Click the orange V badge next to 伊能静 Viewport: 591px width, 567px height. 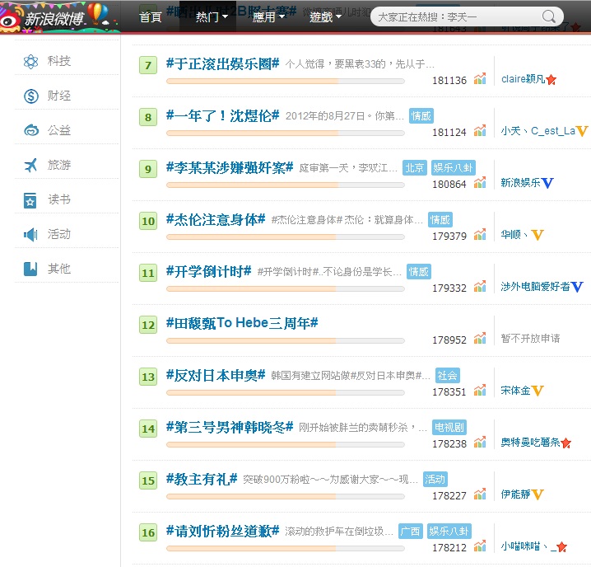(537, 494)
